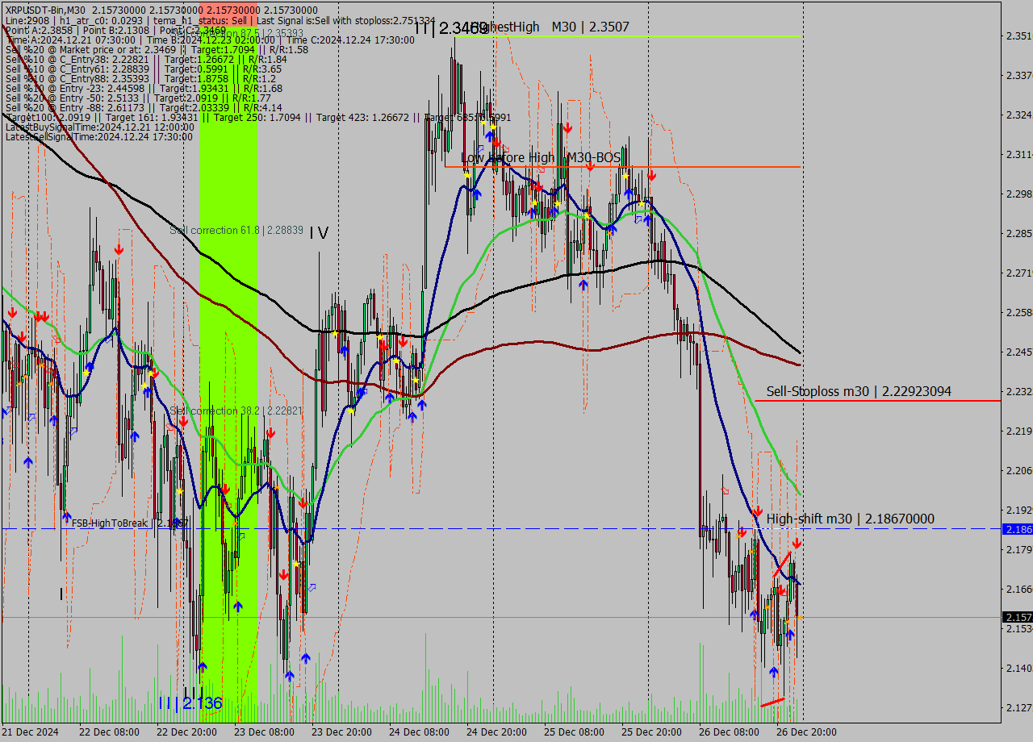Click the 2.206 price axis label
1033x742 pixels.
pyautogui.click(x=1018, y=470)
